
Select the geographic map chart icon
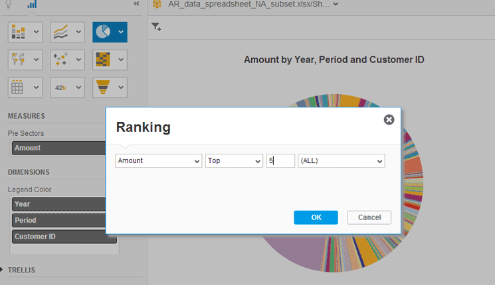click(19, 60)
